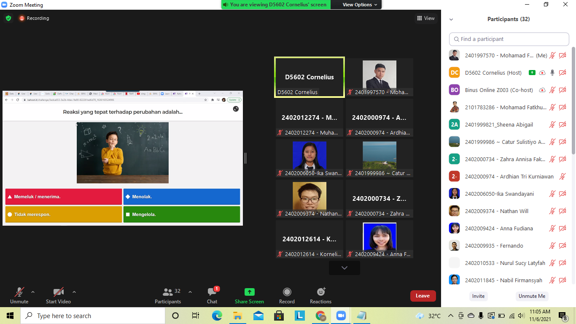Click the Record icon in toolbar
This screenshot has height=324, width=576.
tap(287, 292)
